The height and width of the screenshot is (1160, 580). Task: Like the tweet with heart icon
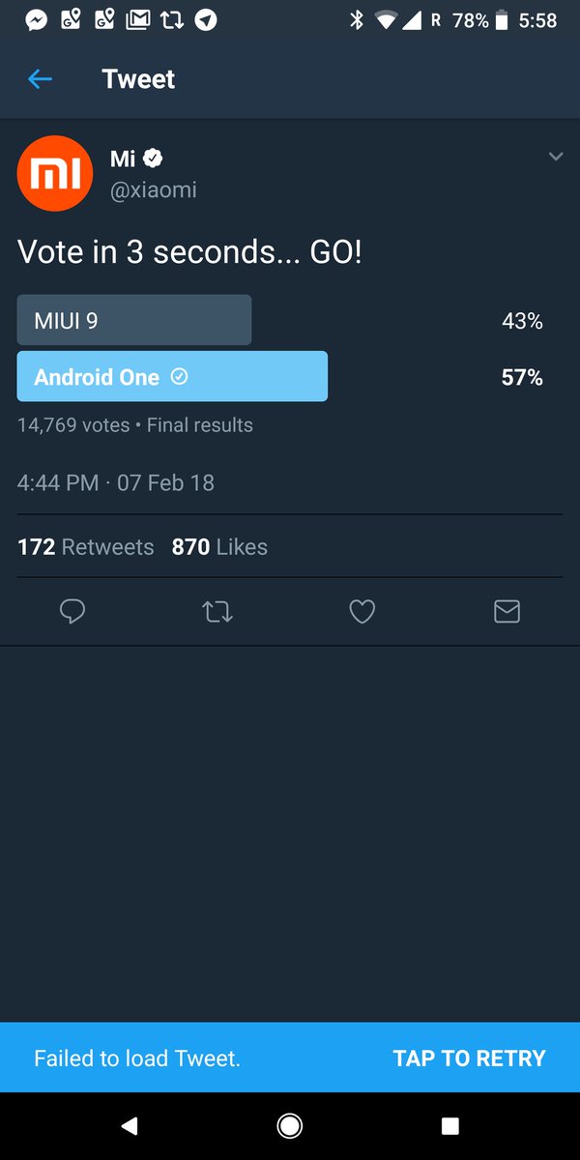(362, 611)
